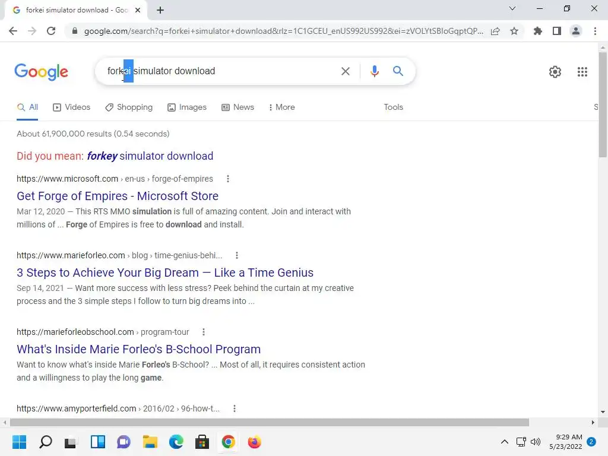Clear the search query with X
Image resolution: width=608 pixels, height=456 pixels.
(345, 71)
